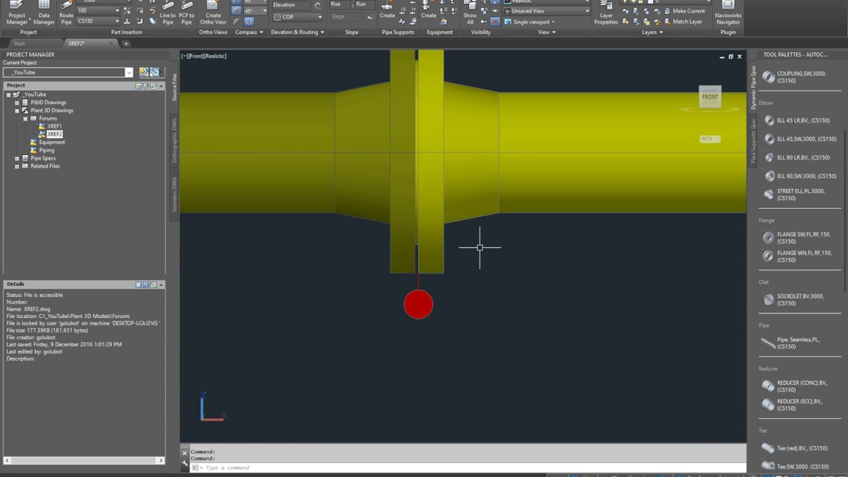The width and height of the screenshot is (848, 477).
Task: Click the FRONT face of ViewCube
Action: point(710,97)
